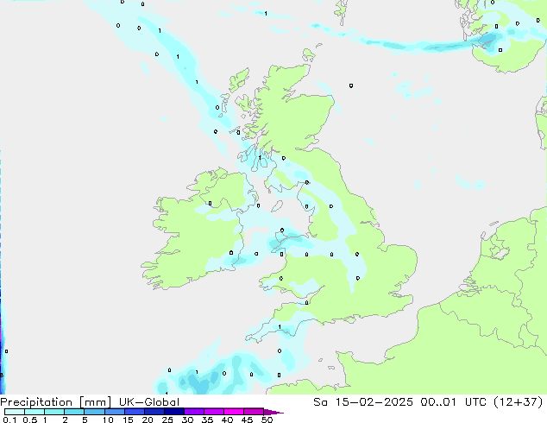The height and width of the screenshot is (423, 547).
Task: Pick the blue legend swatch between 10 and 15
Action: [115, 412]
